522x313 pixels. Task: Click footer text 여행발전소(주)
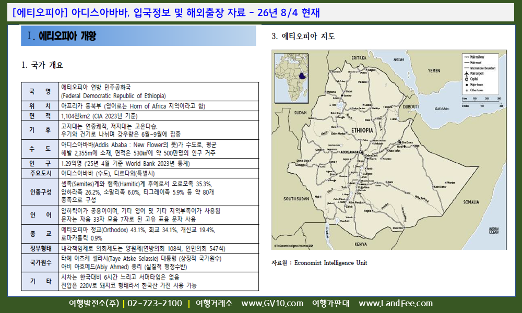[94, 304]
